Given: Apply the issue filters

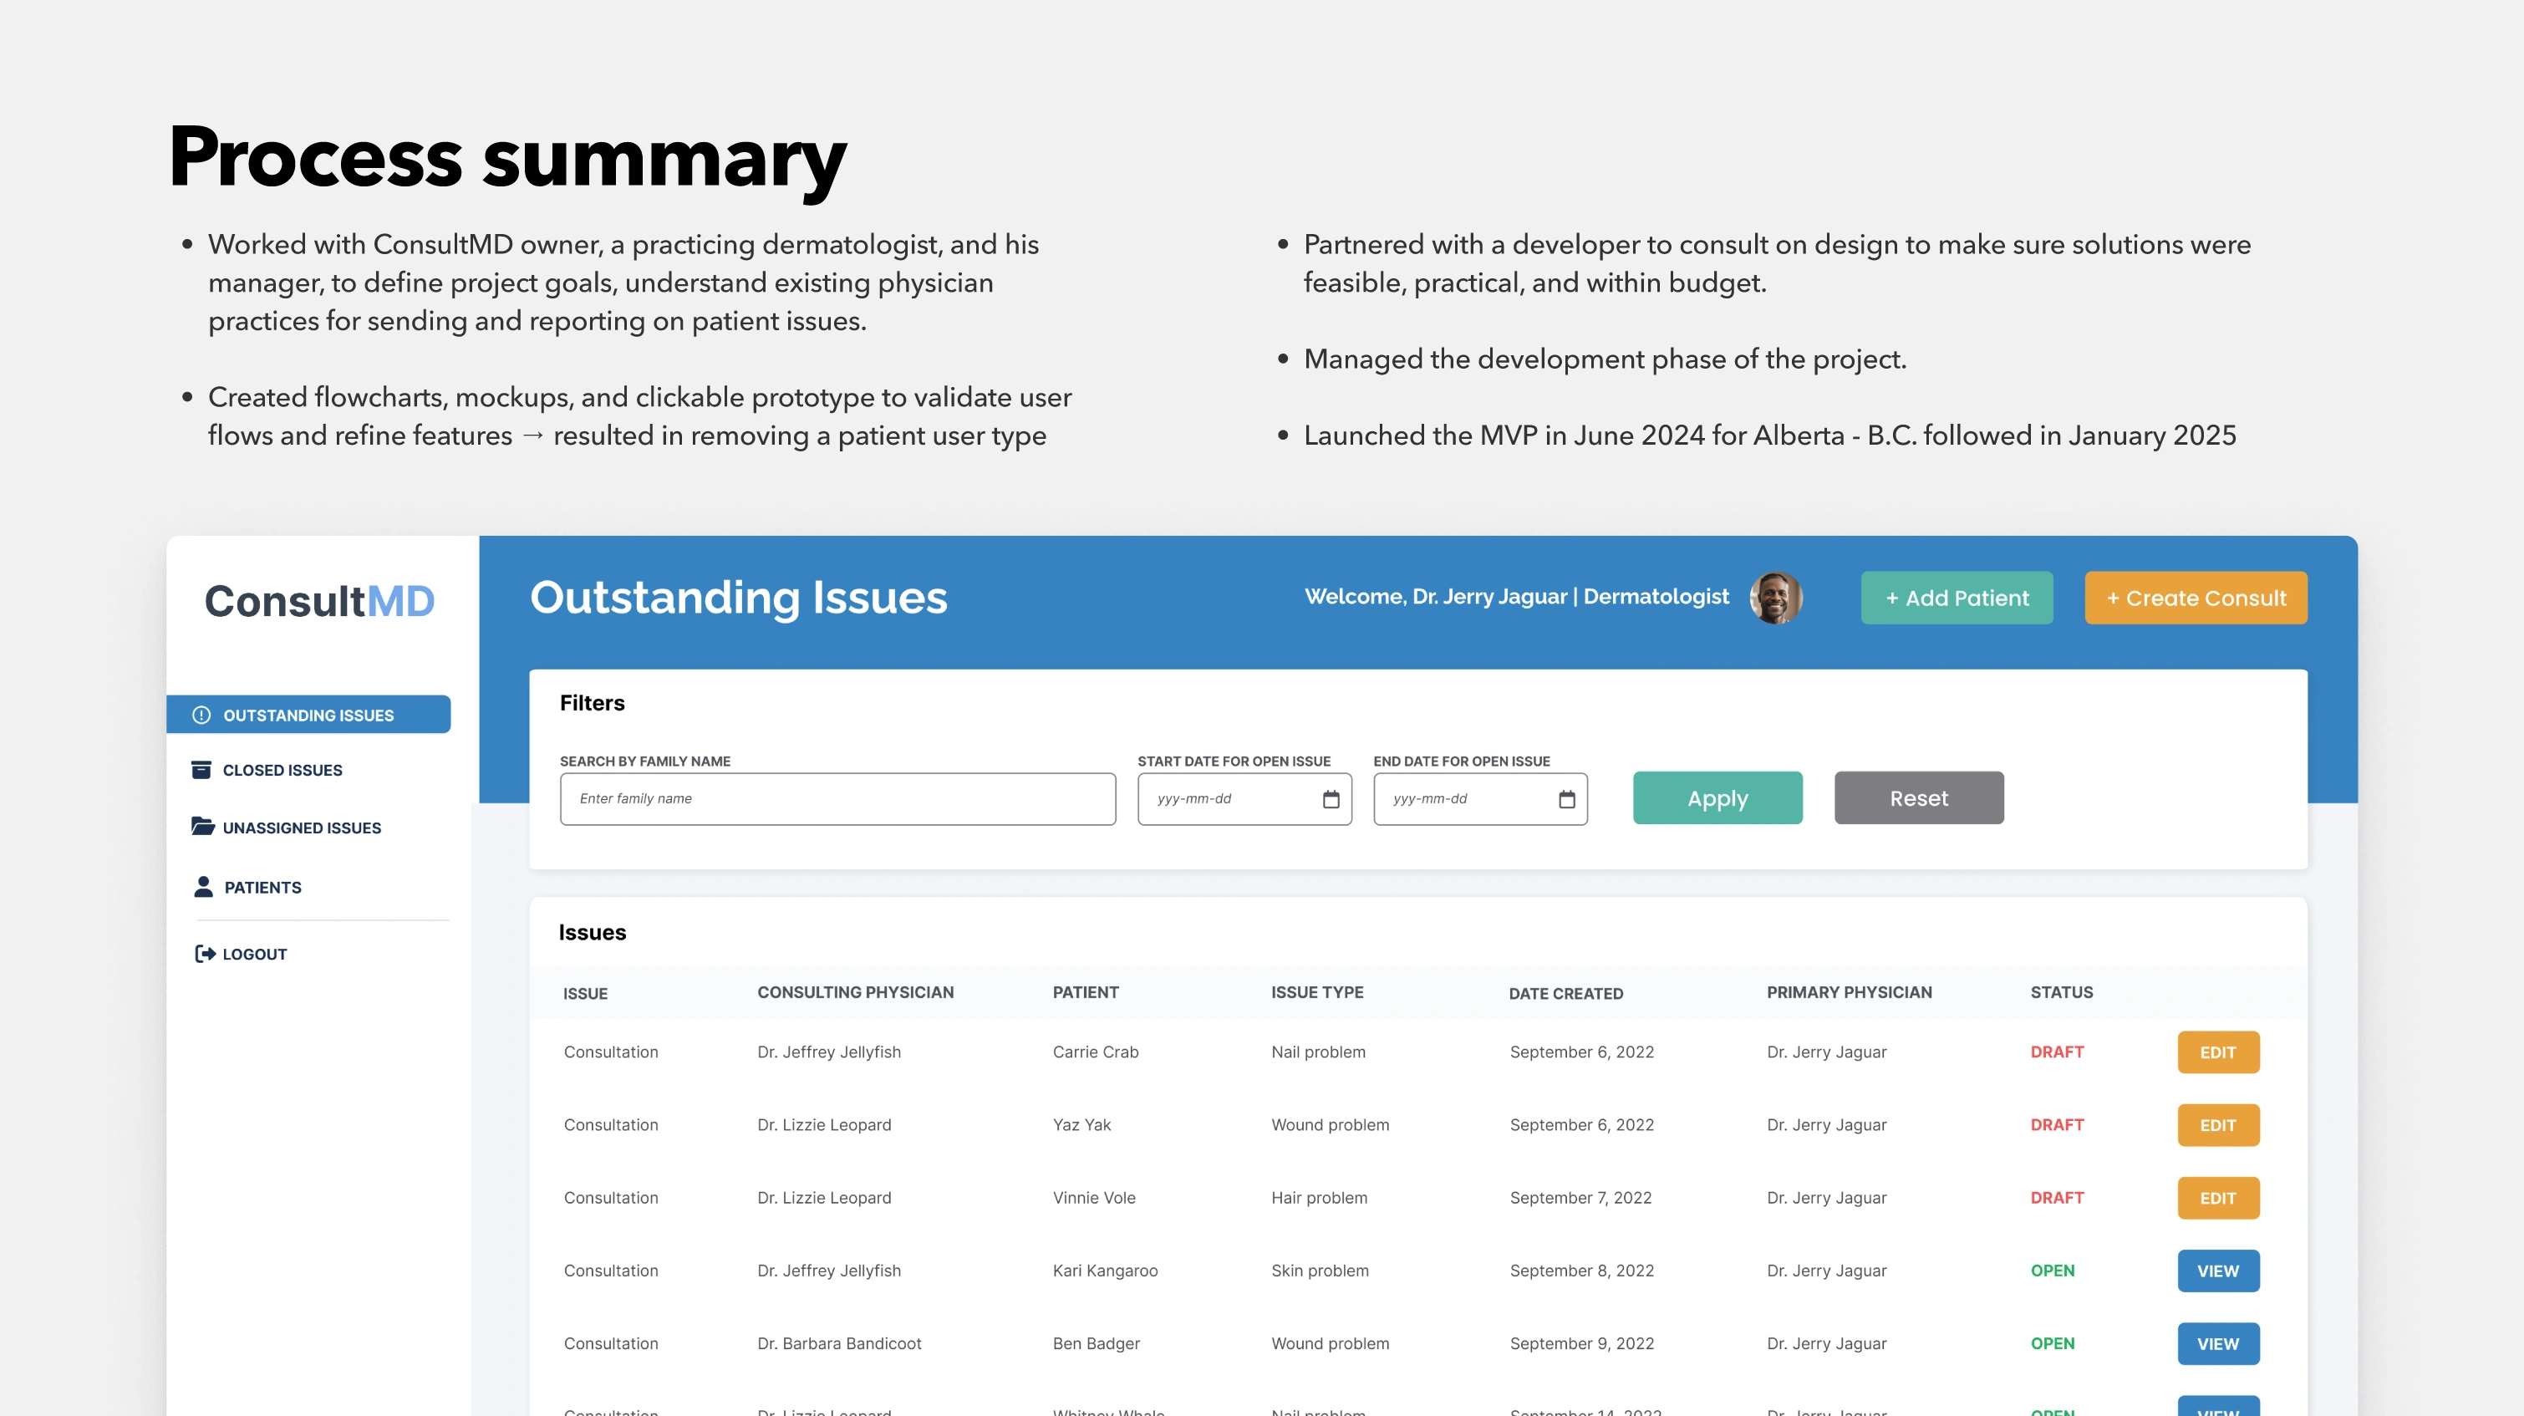Looking at the screenshot, I should click(1717, 797).
